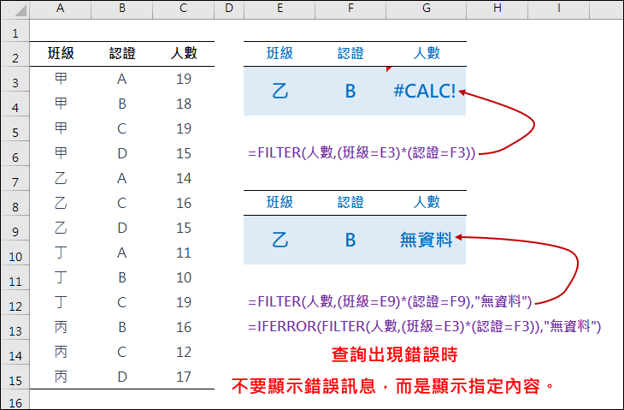
Task: Select row 2 header
Action: click(15, 55)
